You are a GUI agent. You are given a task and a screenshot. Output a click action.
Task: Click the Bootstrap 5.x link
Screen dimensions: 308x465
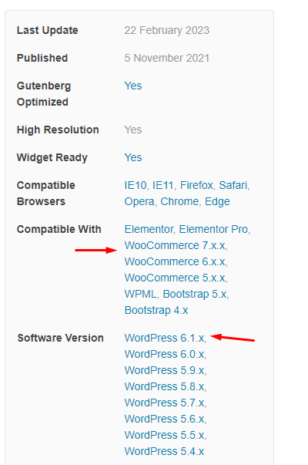pos(195,294)
